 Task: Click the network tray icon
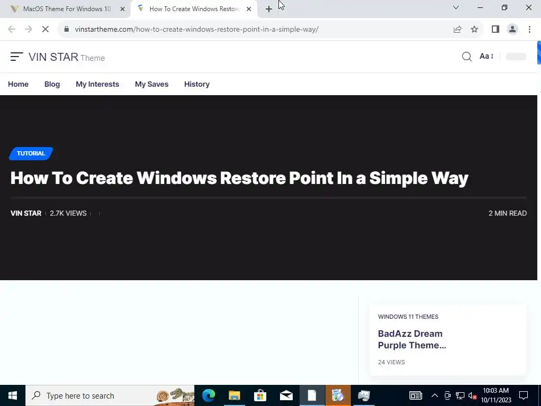tap(460, 395)
